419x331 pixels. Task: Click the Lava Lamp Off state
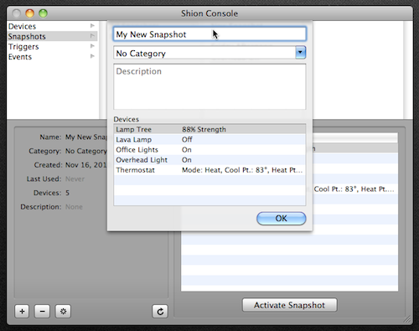click(187, 139)
